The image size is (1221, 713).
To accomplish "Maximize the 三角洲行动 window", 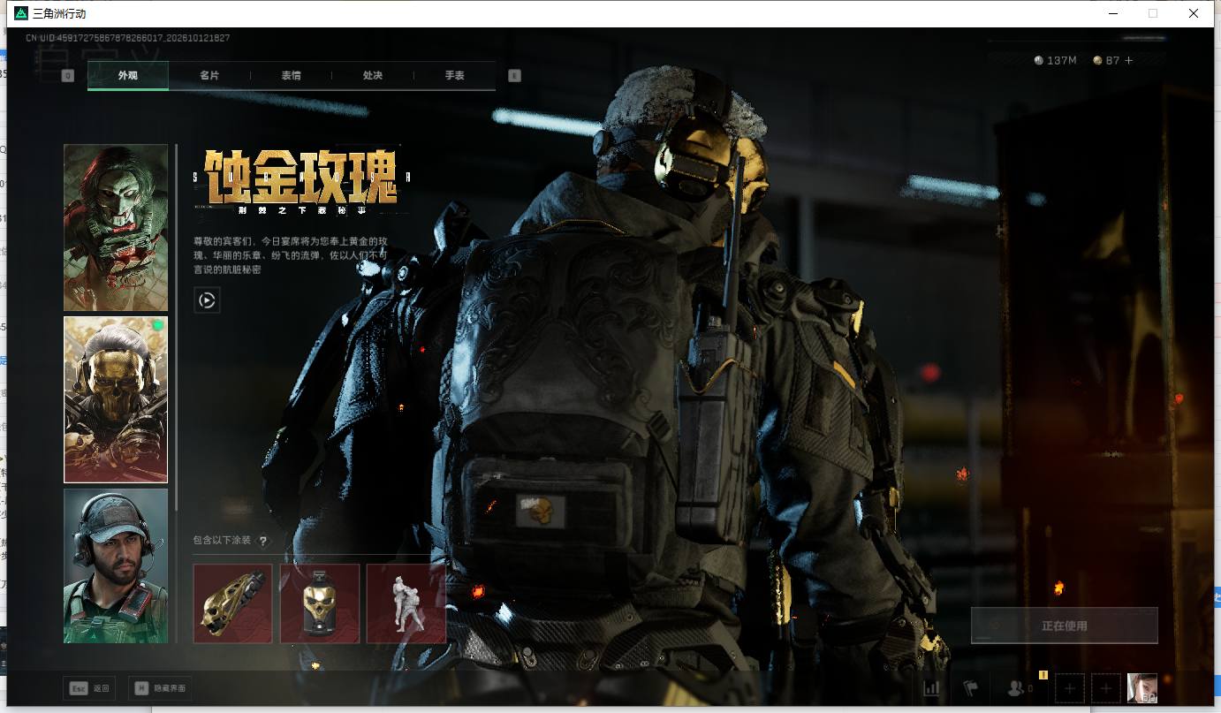I will tap(1152, 13).
